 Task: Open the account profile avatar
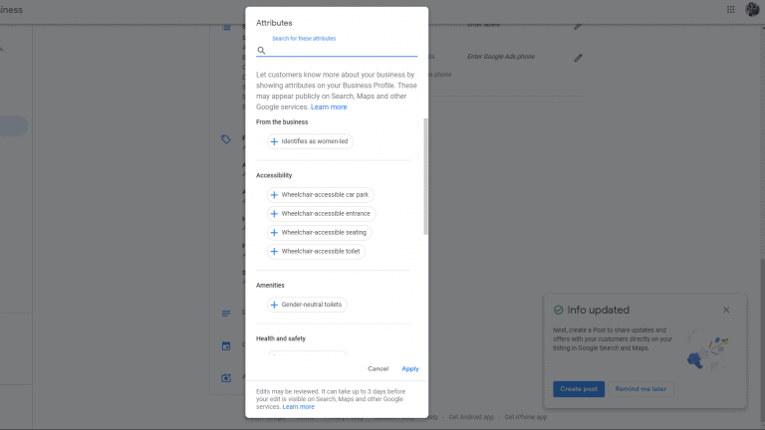[x=752, y=9]
